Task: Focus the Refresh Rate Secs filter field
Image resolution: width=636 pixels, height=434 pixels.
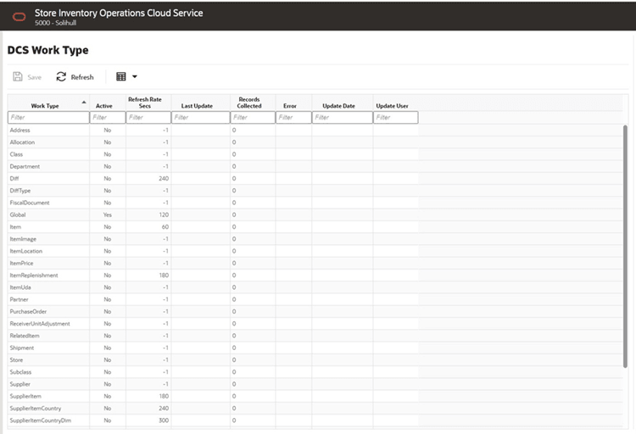Action: [x=148, y=117]
